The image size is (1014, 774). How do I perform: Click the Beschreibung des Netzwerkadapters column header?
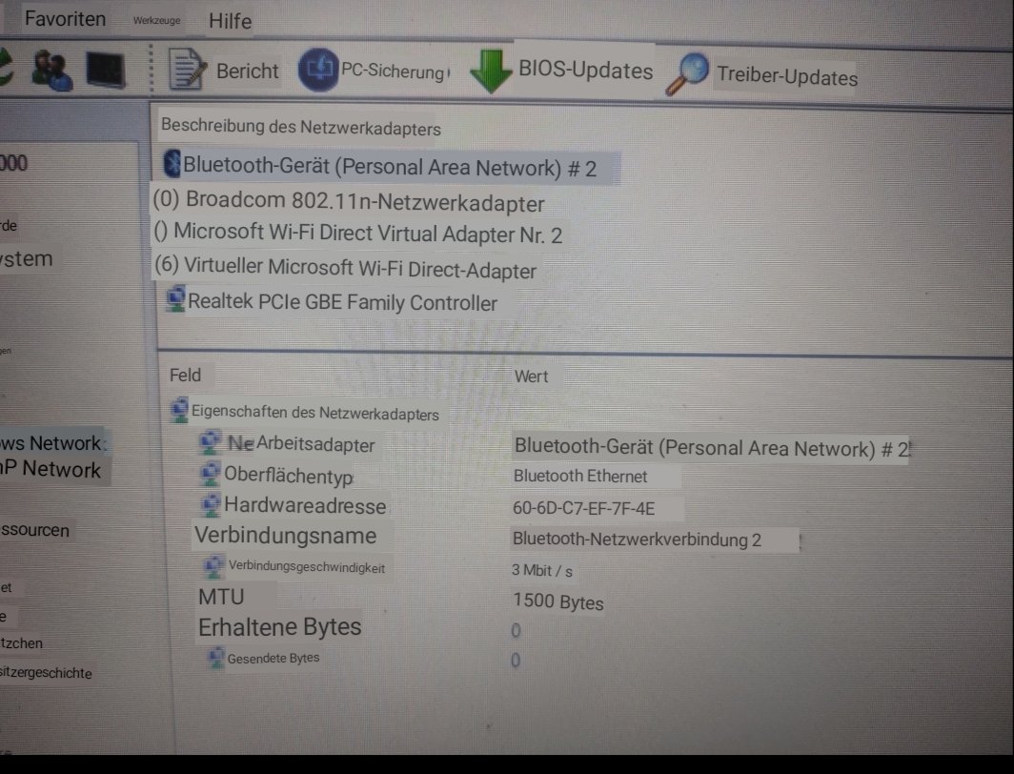tap(301, 127)
